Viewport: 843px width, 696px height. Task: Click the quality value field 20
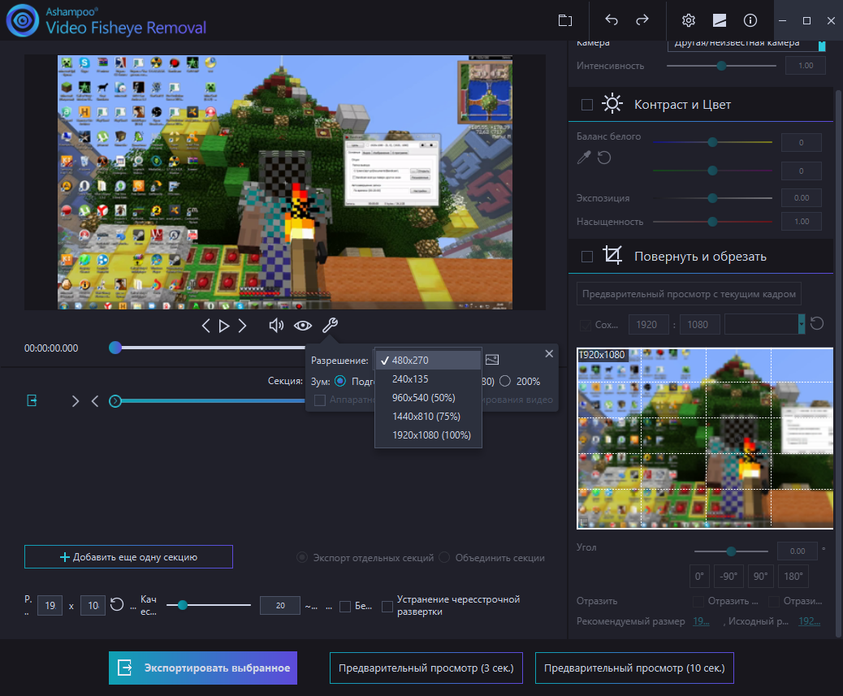[280, 606]
